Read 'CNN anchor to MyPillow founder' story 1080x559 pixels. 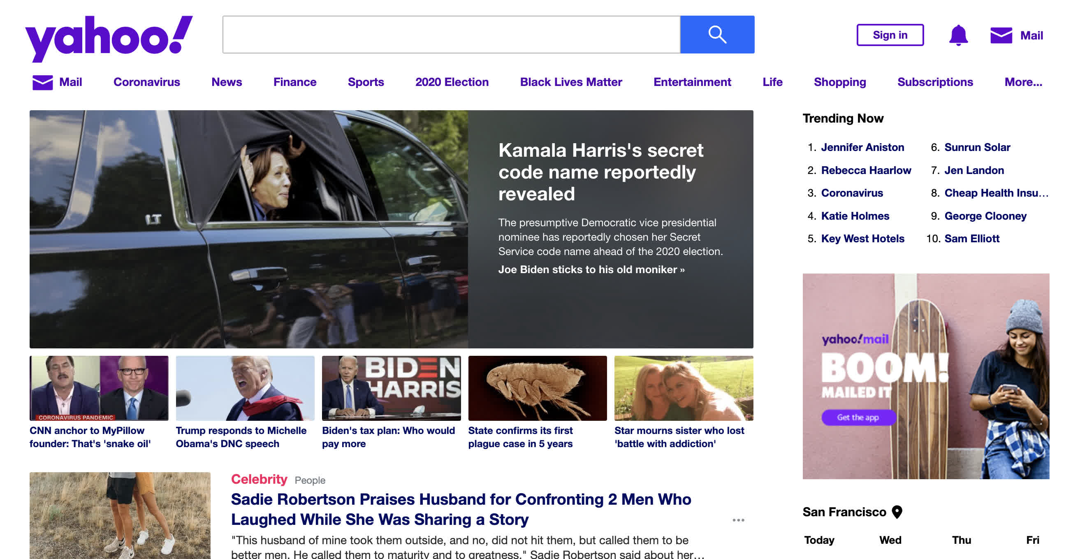[x=90, y=437]
